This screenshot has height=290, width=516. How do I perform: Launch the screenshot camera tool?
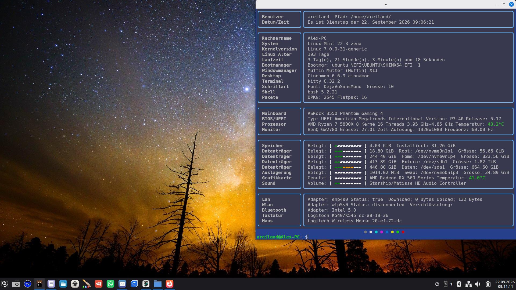16,284
